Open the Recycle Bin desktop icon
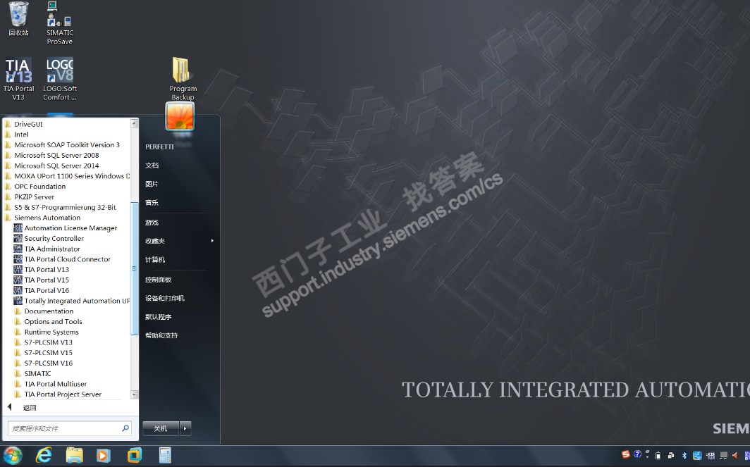Image resolution: width=750 pixels, height=467 pixels. (x=18, y=19)
